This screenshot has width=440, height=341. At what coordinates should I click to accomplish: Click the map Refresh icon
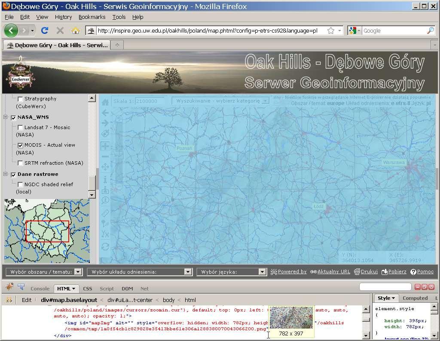pos(105,247)
